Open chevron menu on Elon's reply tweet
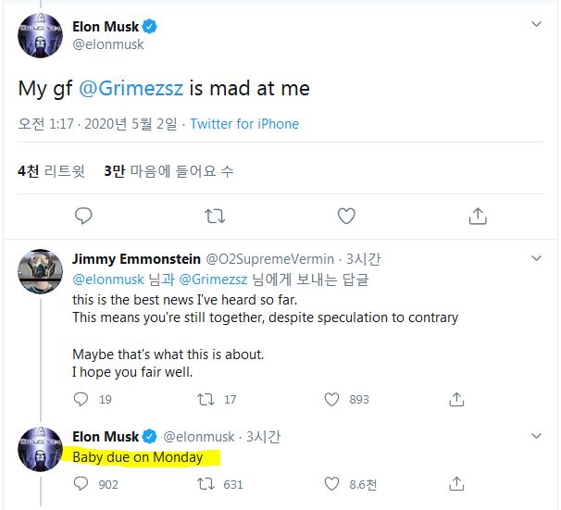 point(536,436)
